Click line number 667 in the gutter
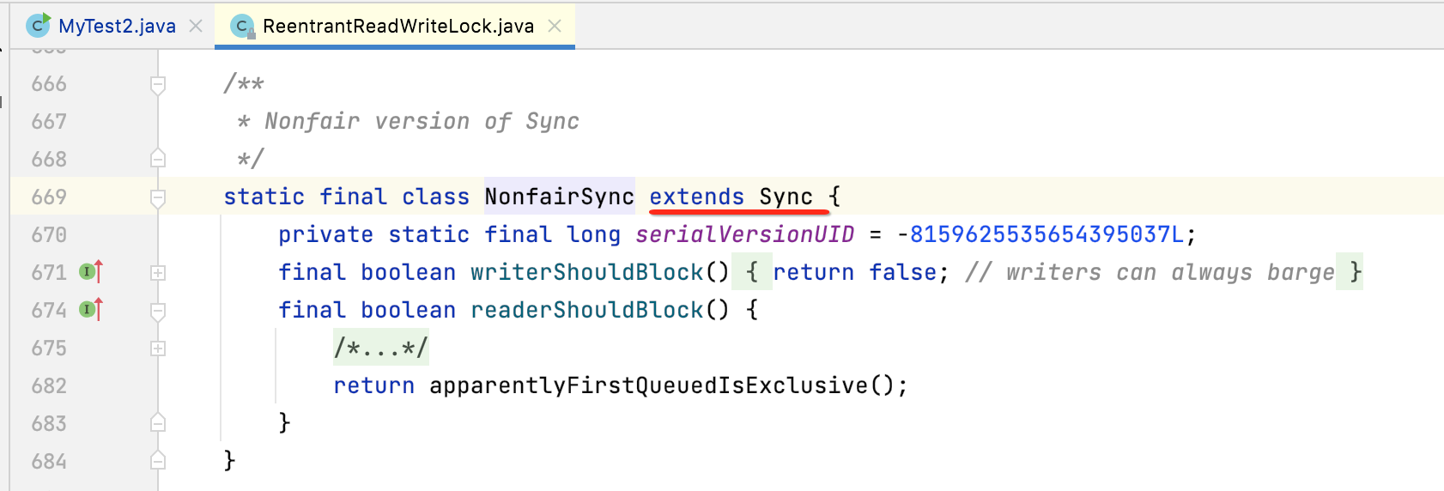Screen dimensions: 1444x491 (49, 121)
